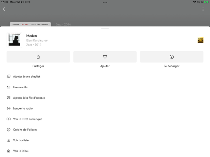Viewport: 210px width, 157px height.
Task: Tap the share icon button
Action: (x=38, y=57)
